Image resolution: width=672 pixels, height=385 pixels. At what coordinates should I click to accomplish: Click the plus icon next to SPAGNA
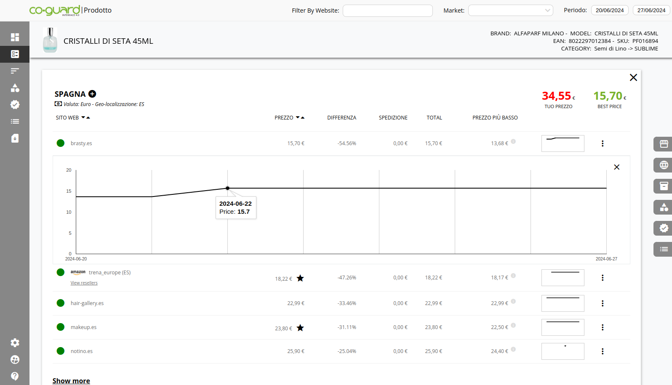tap(92, 94)
